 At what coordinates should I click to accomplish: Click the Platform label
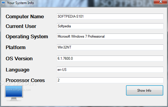[16, 47]
